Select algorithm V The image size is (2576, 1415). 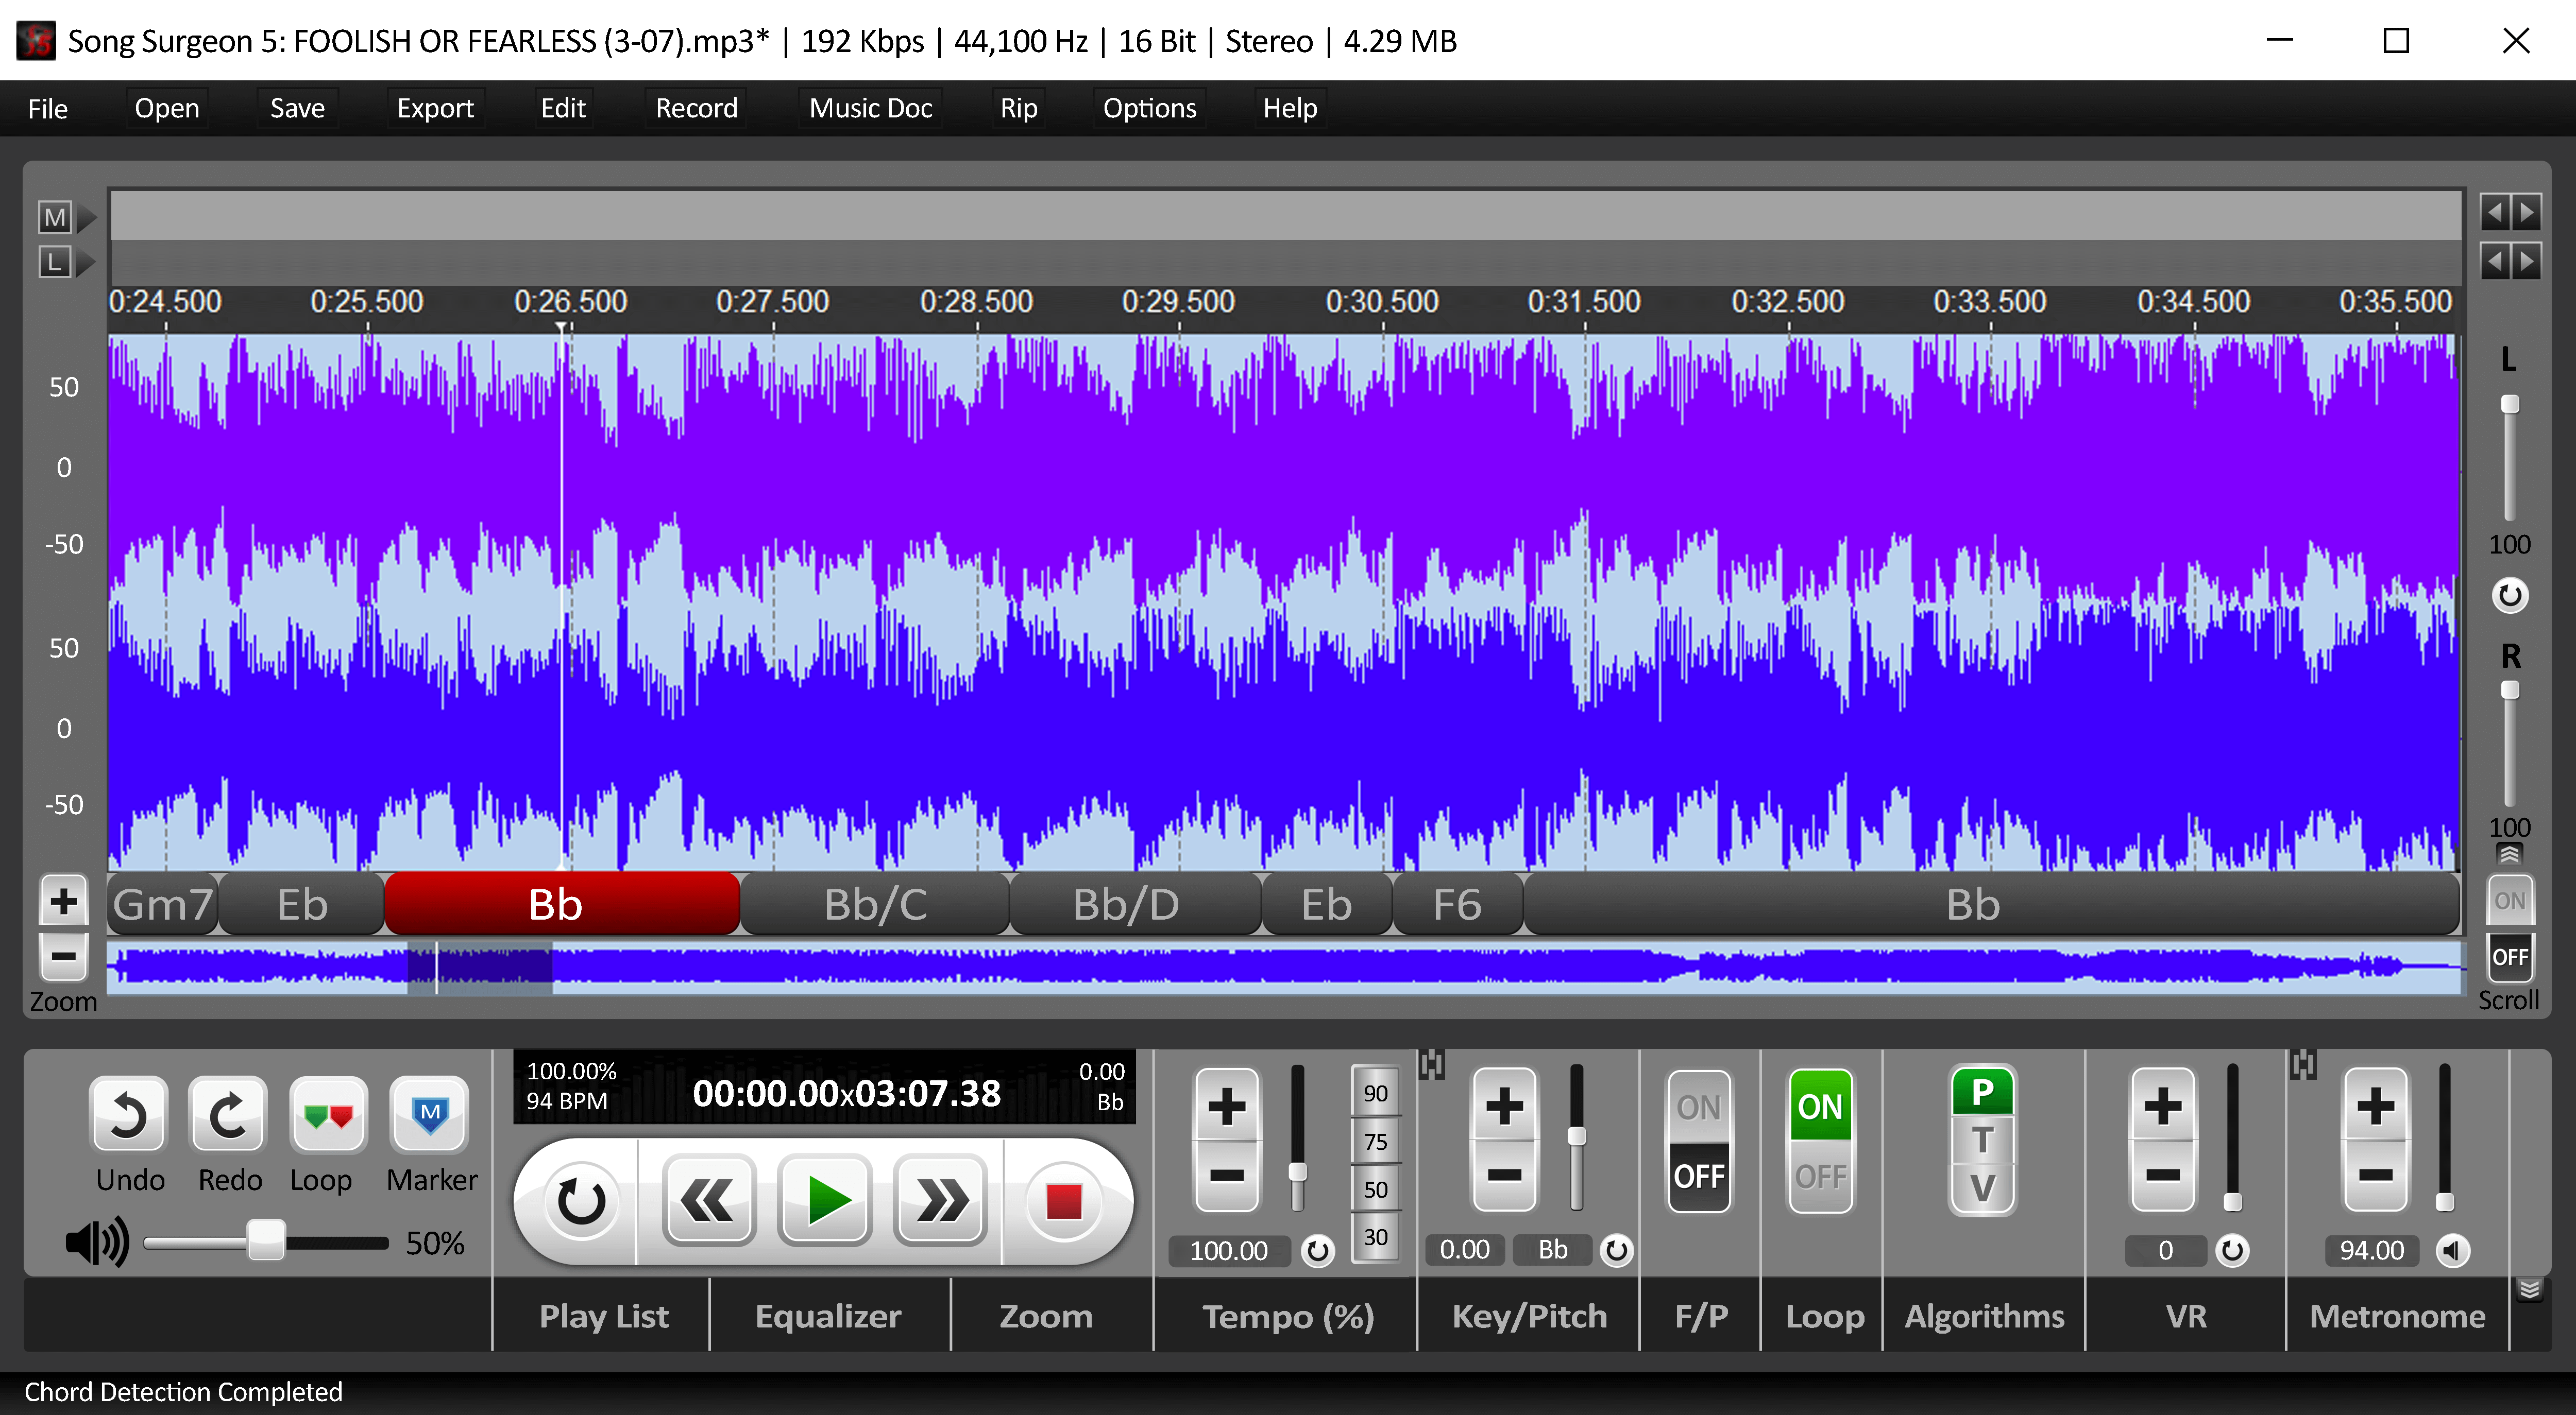pos(1982,1188)
